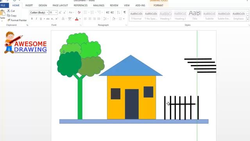Click the Multilevel List icon
This screenshot has height=141, width=250.
(x=99, y=12)
